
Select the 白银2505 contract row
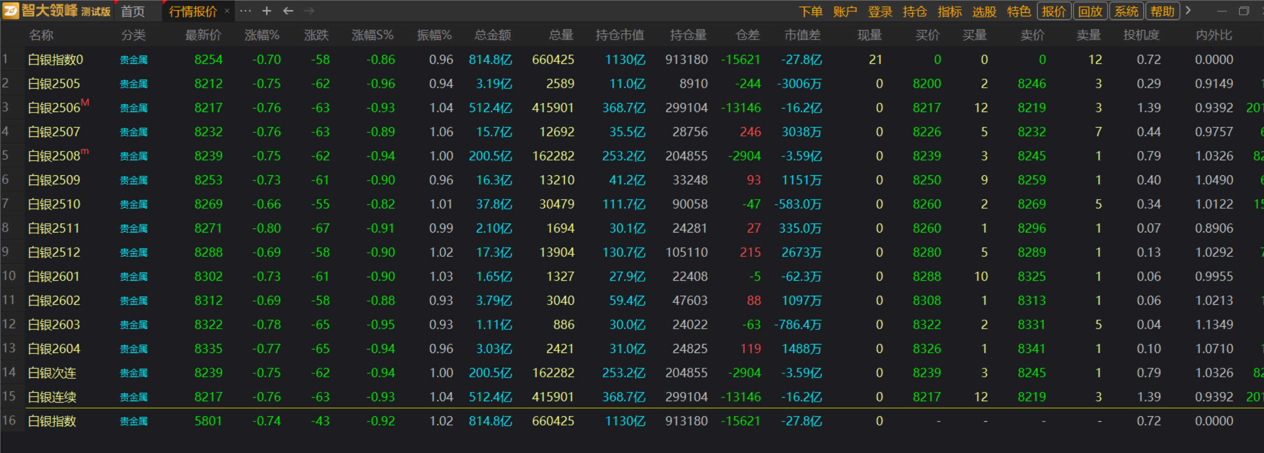click(x=632, y=83)
